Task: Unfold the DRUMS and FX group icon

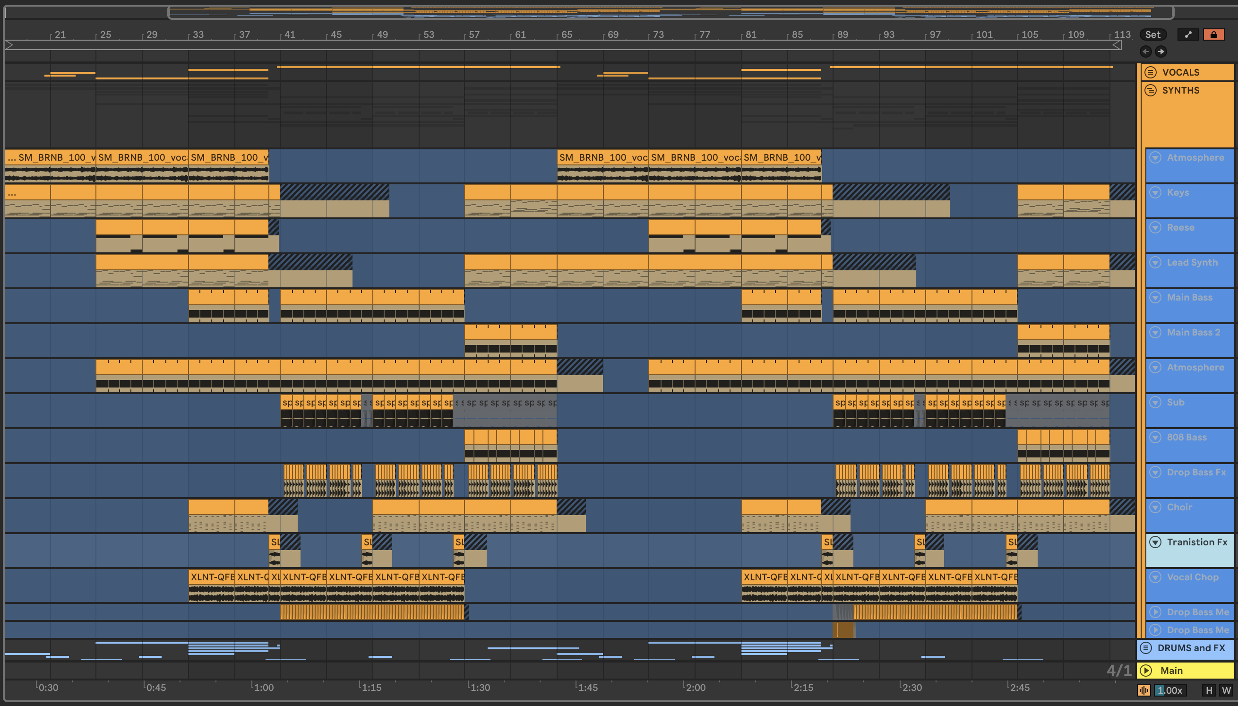Action: point(1146,648)
